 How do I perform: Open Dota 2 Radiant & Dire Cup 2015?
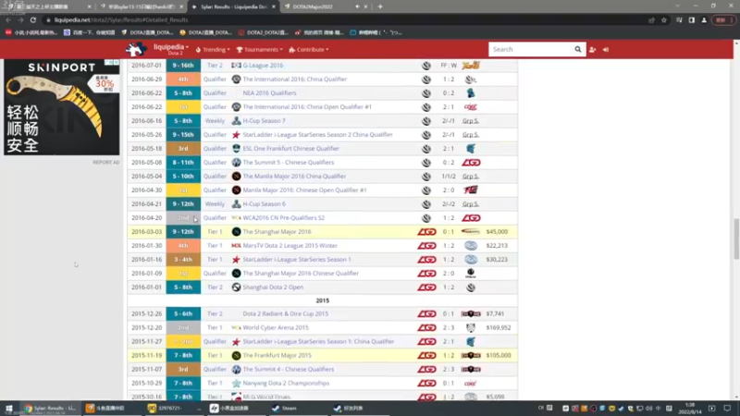pyautogui.click(x=285, y=313)
